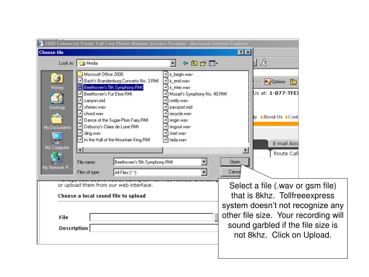
Task: Select the ding.wav file
Action: (x=89, y=133)
